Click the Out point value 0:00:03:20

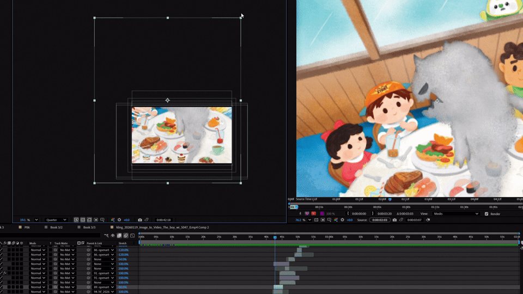[x=385, y=213]
